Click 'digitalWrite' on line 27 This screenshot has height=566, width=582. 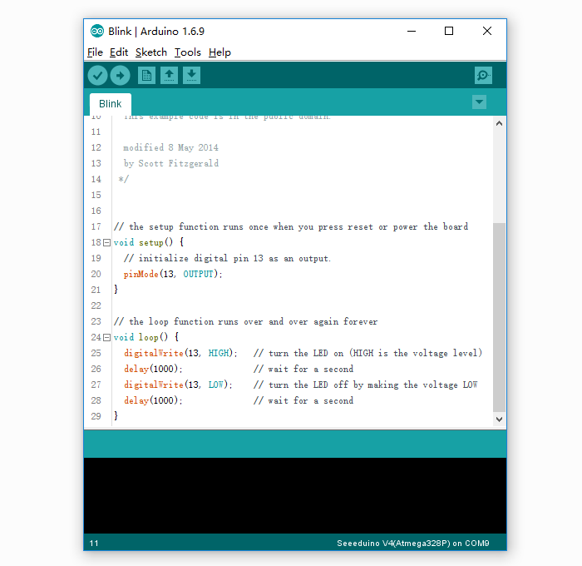click(x=154, y=385)
